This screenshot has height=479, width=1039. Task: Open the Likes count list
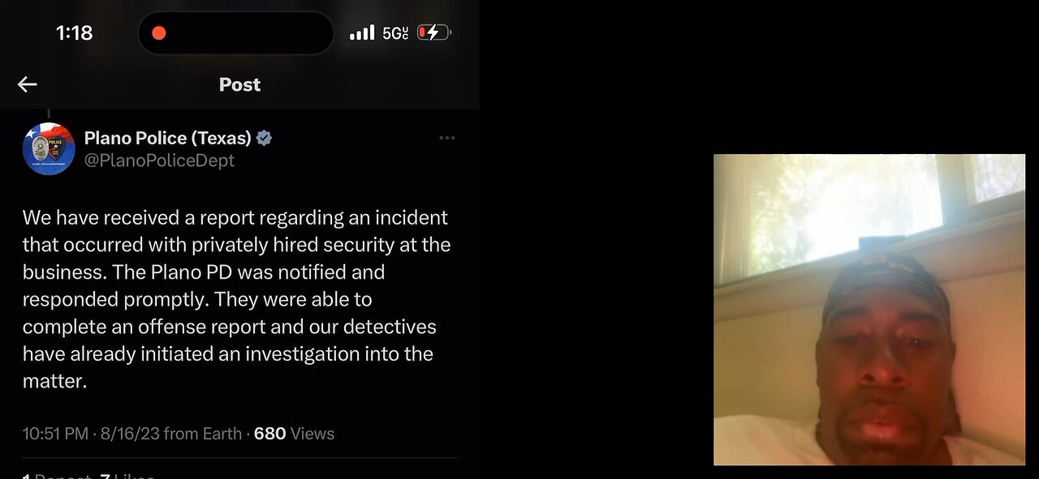(127, 476)
